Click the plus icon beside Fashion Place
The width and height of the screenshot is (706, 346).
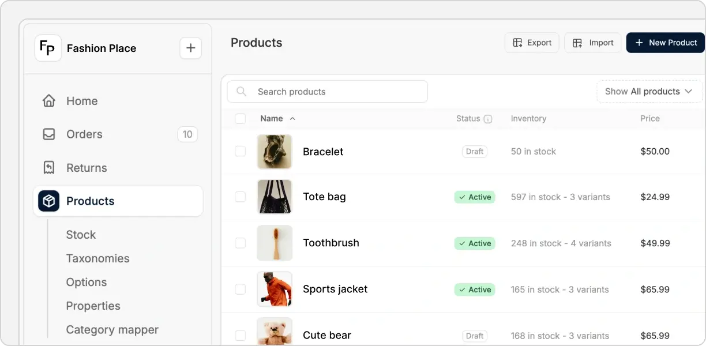190,48
